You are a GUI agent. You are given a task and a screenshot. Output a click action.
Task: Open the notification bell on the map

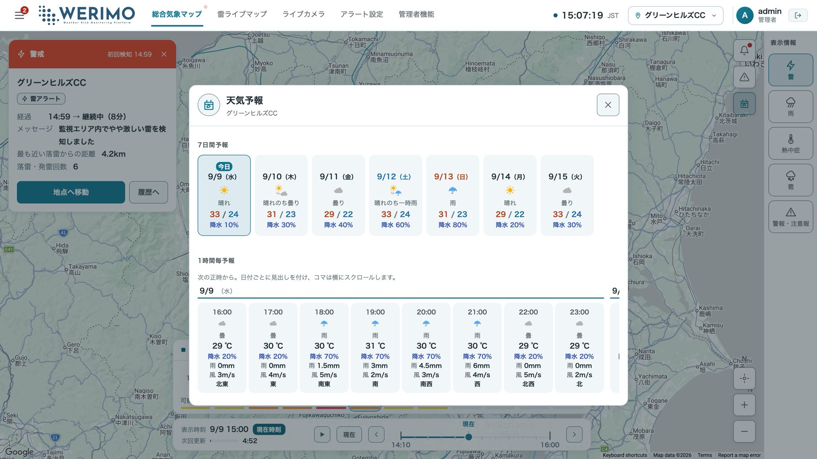(744, 50)
